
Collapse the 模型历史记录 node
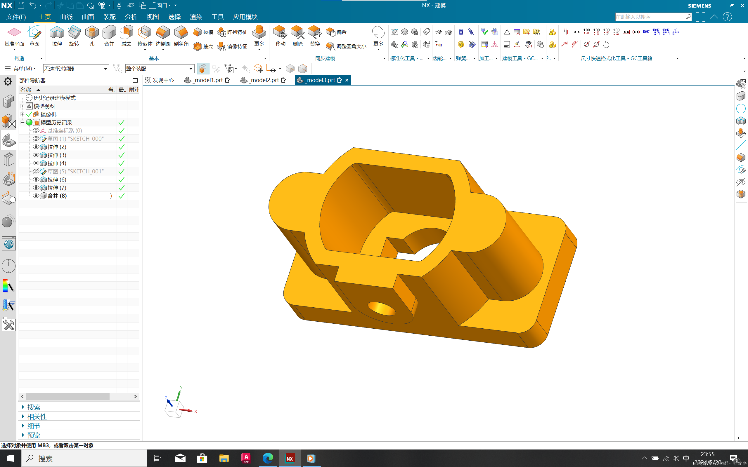coord(22,123)
